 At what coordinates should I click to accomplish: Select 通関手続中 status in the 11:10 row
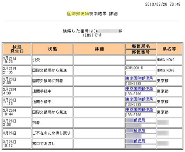(x=53, y=102)
